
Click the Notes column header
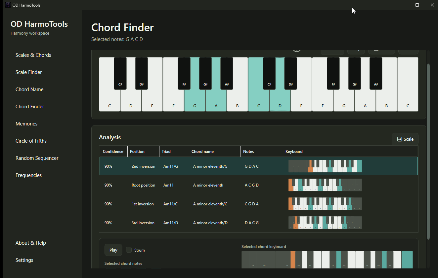pos(262,152)
